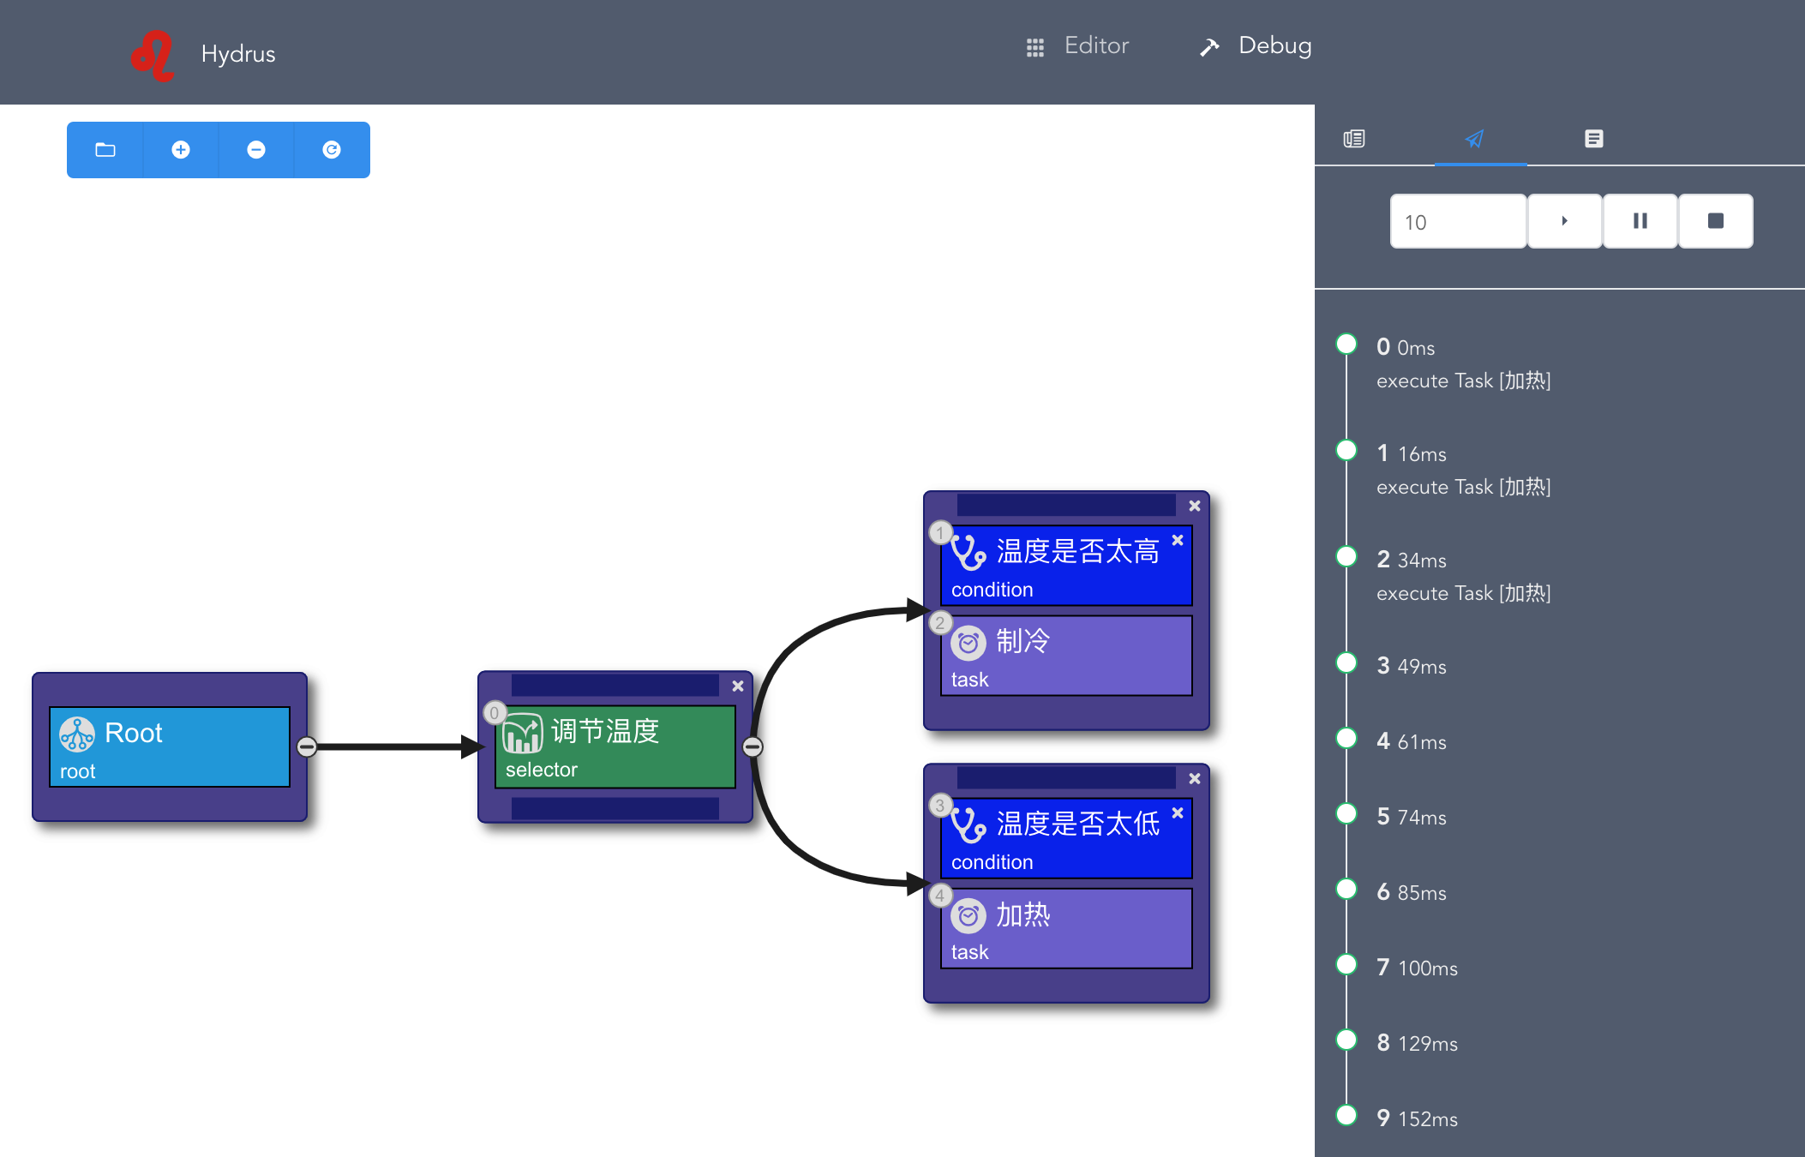Close the 调节温度 selector group
The height and width of the screenshot is (1157, 1805).
(738, 686)
